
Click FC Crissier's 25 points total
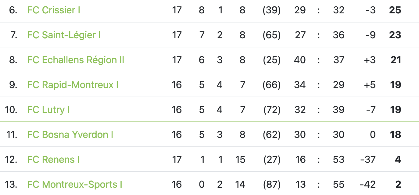pos(395,10)
